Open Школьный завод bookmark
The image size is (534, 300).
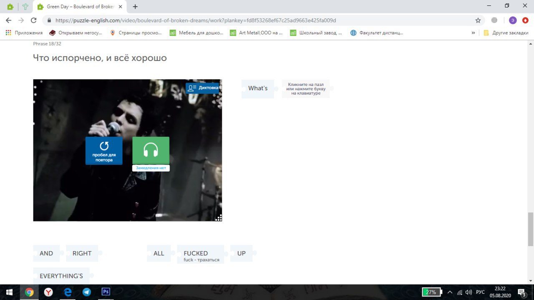[x=316, y=33]
